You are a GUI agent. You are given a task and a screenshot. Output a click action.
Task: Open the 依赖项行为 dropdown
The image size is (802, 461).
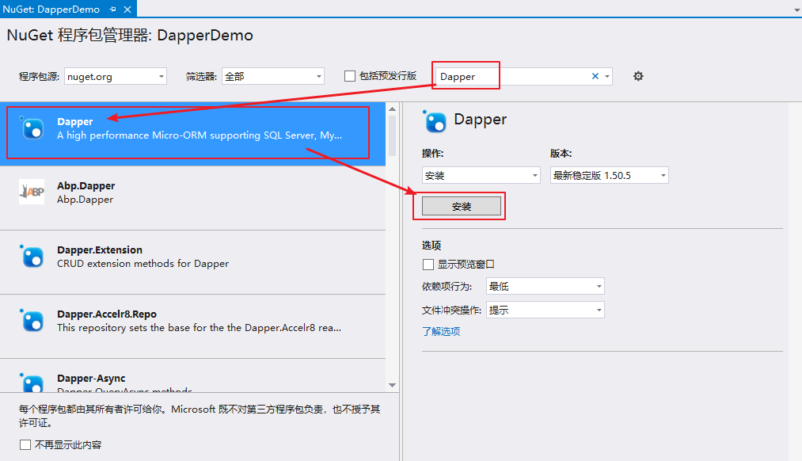click(545, 287)
